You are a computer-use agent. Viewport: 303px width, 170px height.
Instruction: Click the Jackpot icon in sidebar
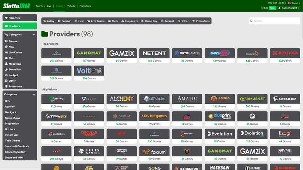[6, 75]
